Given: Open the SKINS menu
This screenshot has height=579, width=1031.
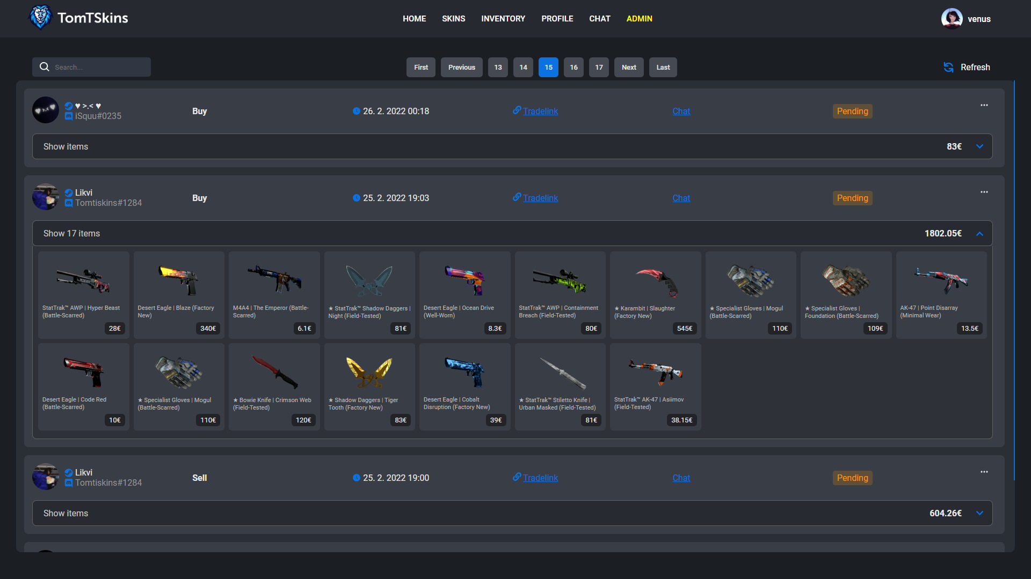Looking at the screenshot, I should pos(453,19).
